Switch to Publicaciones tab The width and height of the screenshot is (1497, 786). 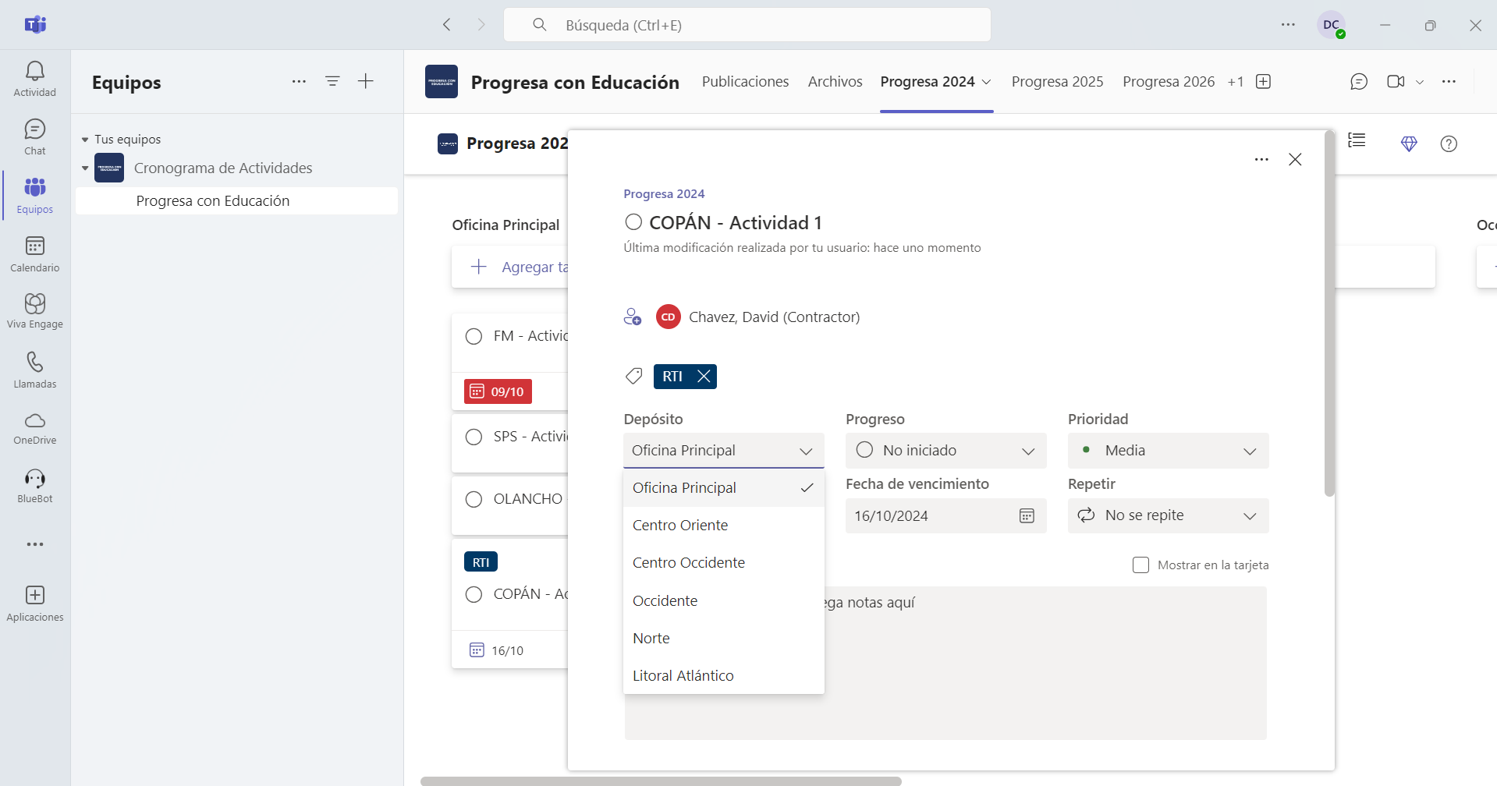[745, 82]
